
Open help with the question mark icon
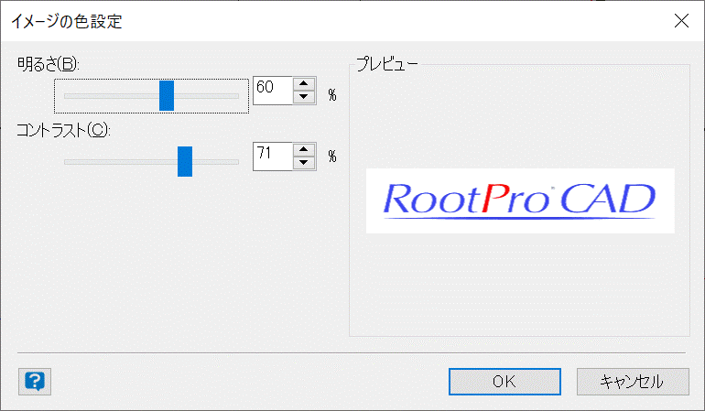(35, 382)
